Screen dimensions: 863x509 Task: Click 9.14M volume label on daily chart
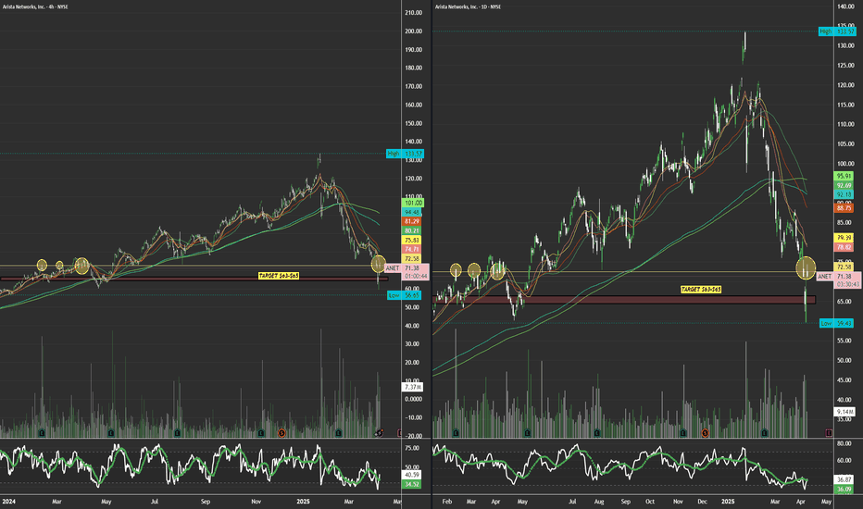(x=844, y=412)
